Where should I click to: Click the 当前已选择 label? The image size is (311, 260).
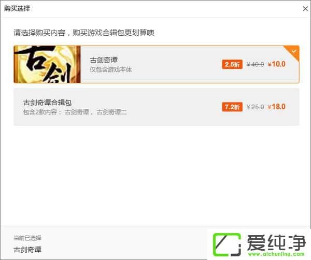click(x=27, y=238)
